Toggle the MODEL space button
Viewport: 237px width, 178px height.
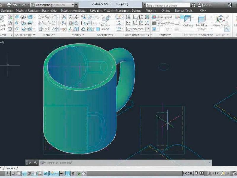188,173
